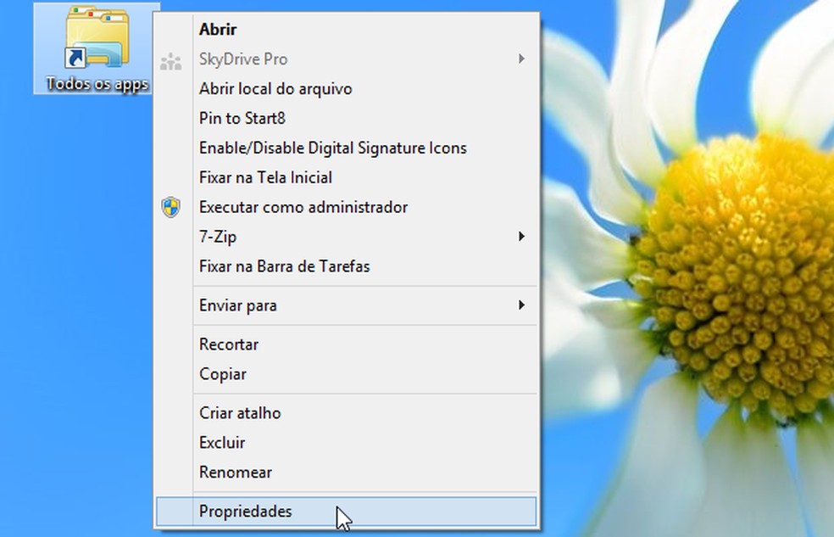Open Propriedades from the context menu
Viewport: 834px width, 537px height.
pyautogui.click(x=347, y=512)
